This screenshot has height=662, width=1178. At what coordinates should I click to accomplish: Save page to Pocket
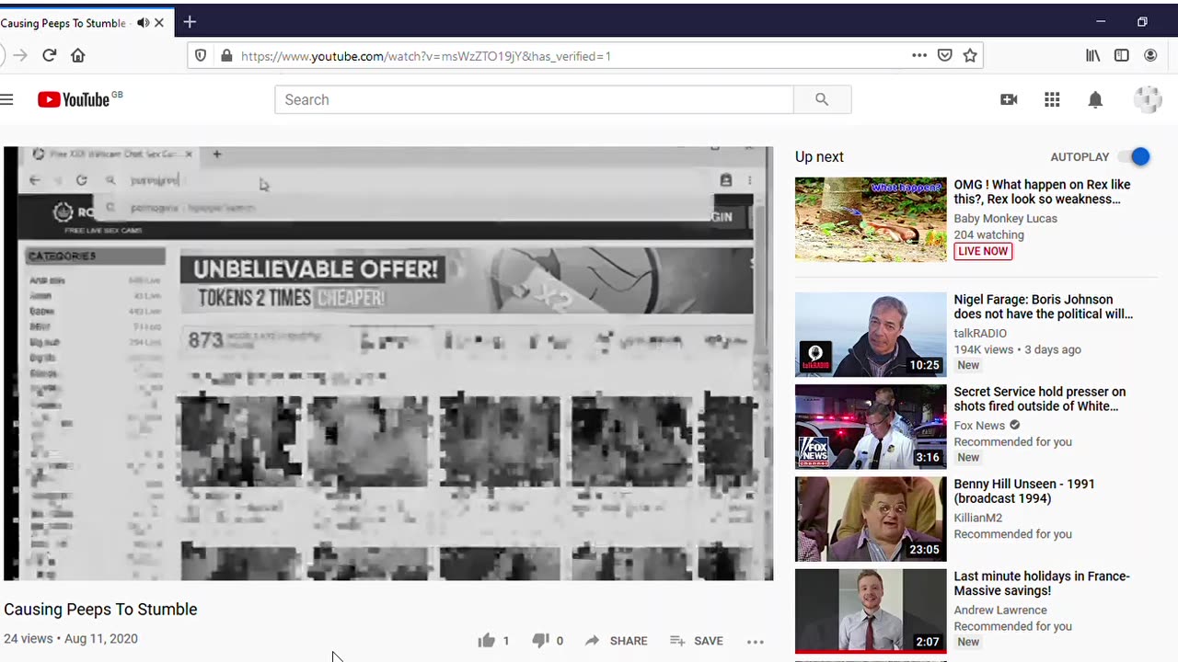click(944, 56)
